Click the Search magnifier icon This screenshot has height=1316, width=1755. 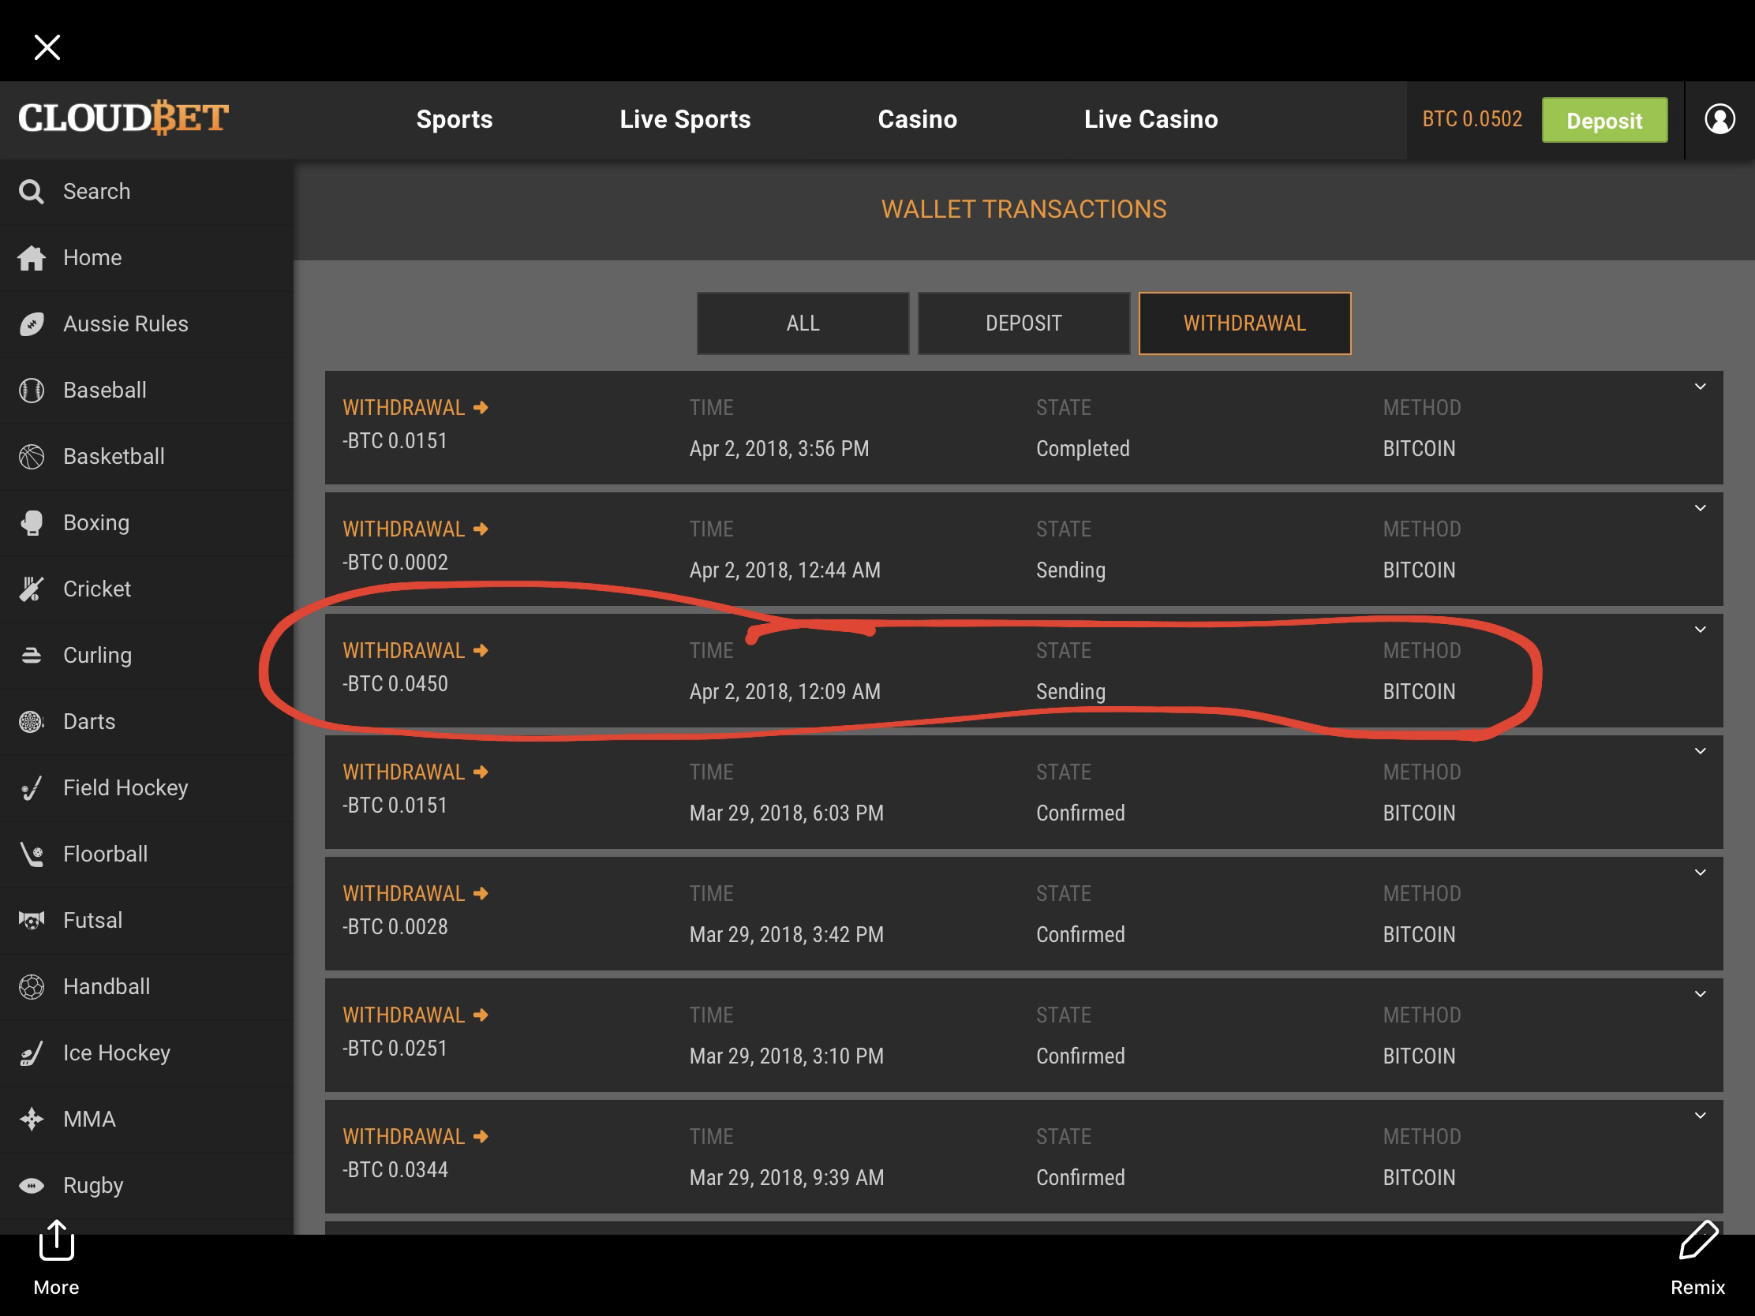[x=32, y=191]
